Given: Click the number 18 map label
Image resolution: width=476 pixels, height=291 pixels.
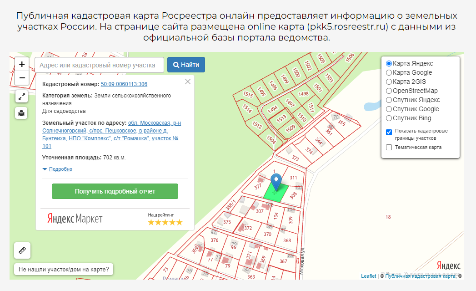Looking at the screenshot, I should click(x=388, y=217).
